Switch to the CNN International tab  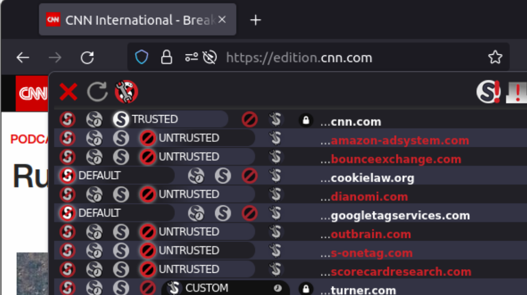pyautogui.click(x=132, y=20)
